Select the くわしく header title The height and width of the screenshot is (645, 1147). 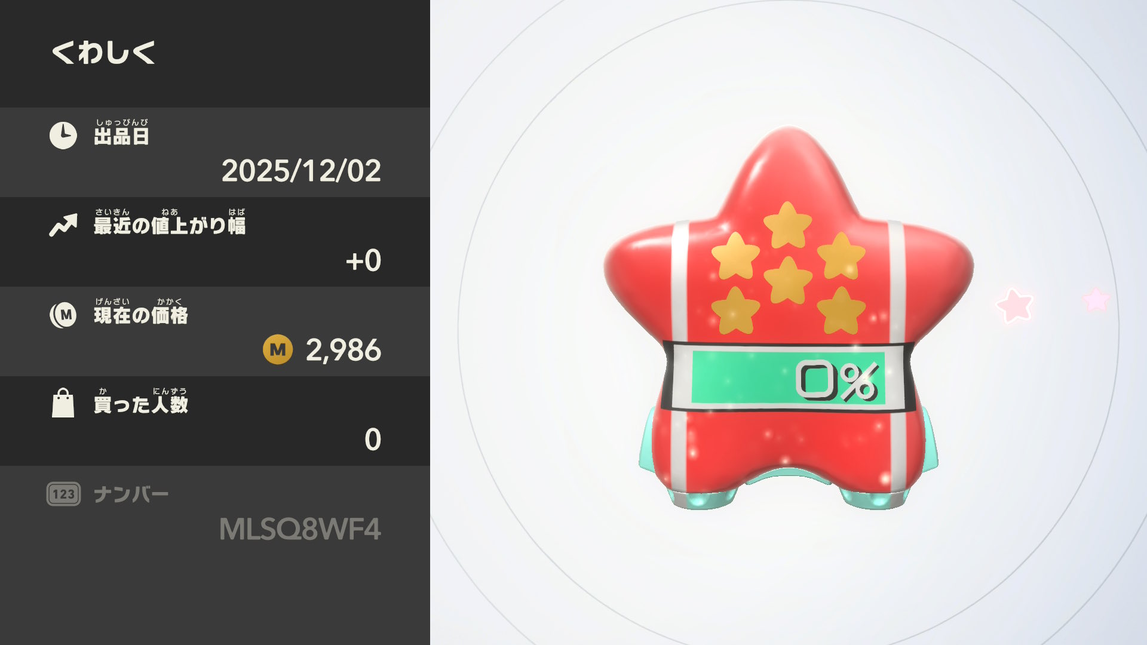(x=103, y=53)
